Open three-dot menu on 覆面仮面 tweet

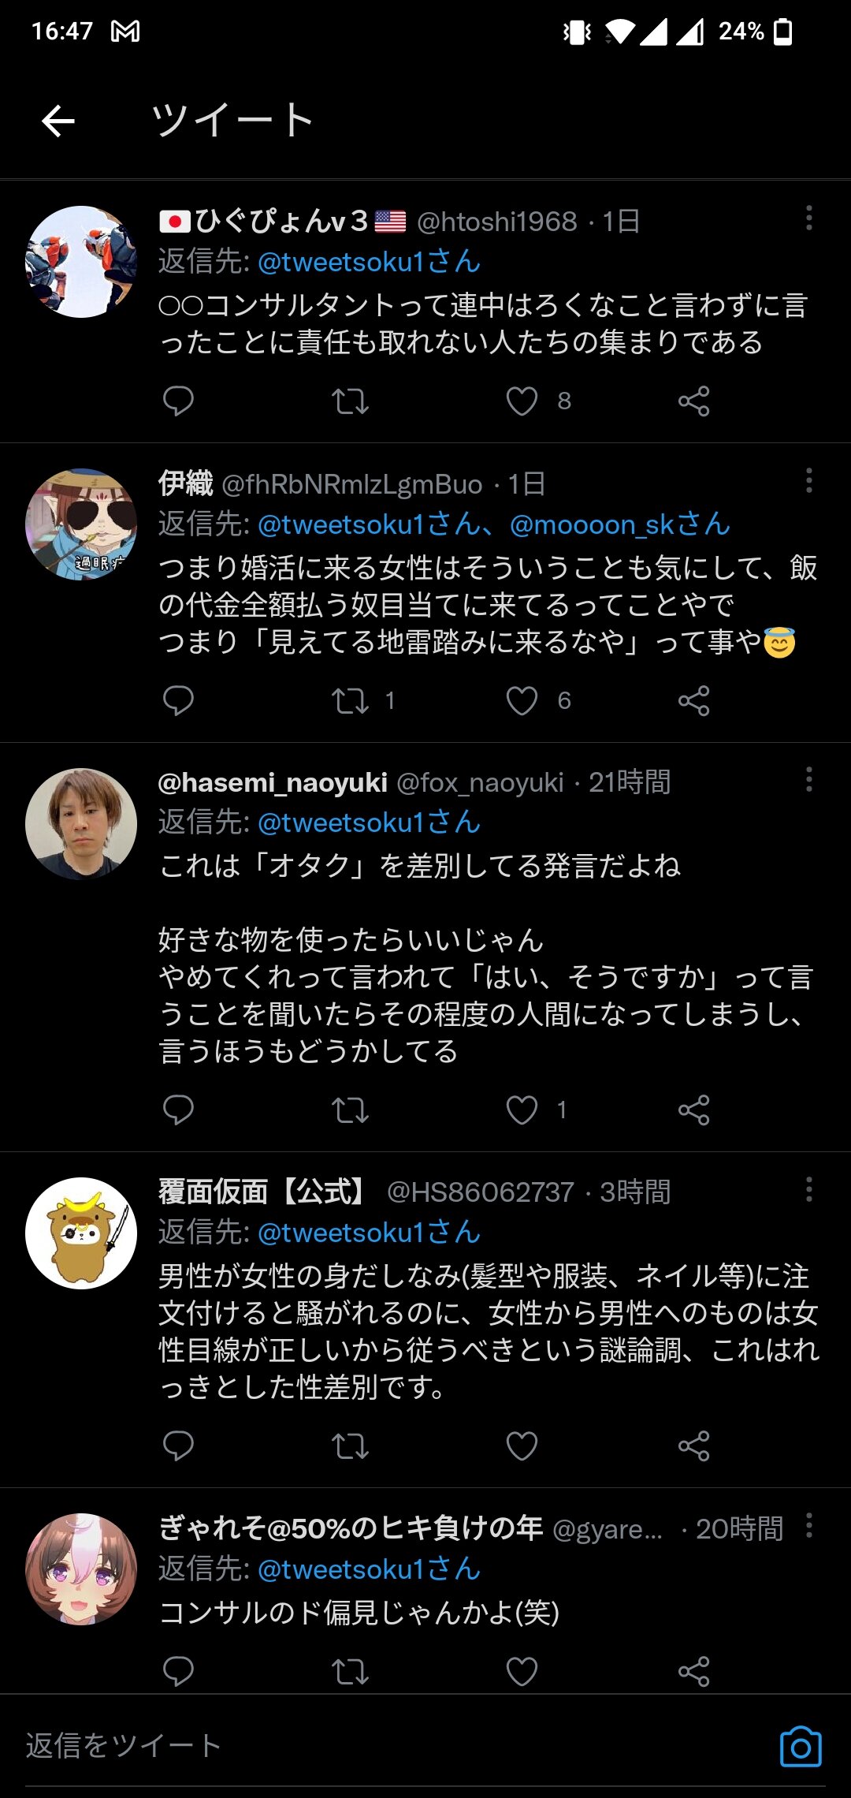[x=808, y=1189]
